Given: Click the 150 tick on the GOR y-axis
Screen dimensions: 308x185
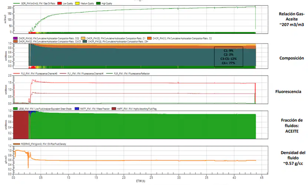Looking at the screenshot, I should pos(10,14).
